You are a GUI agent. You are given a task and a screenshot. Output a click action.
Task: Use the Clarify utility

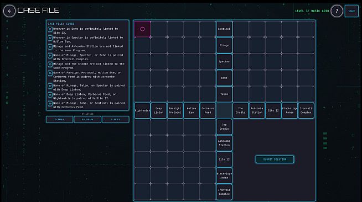(116, 119)
